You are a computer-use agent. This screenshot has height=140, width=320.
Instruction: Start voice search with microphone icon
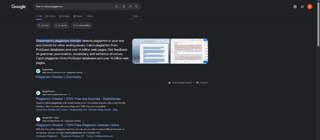point(124,7)
